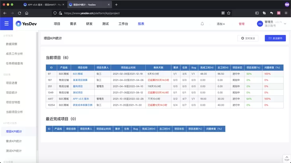Click the 50% progress value
The width and height of the screenshot is (291, 163).
[249, 74]
